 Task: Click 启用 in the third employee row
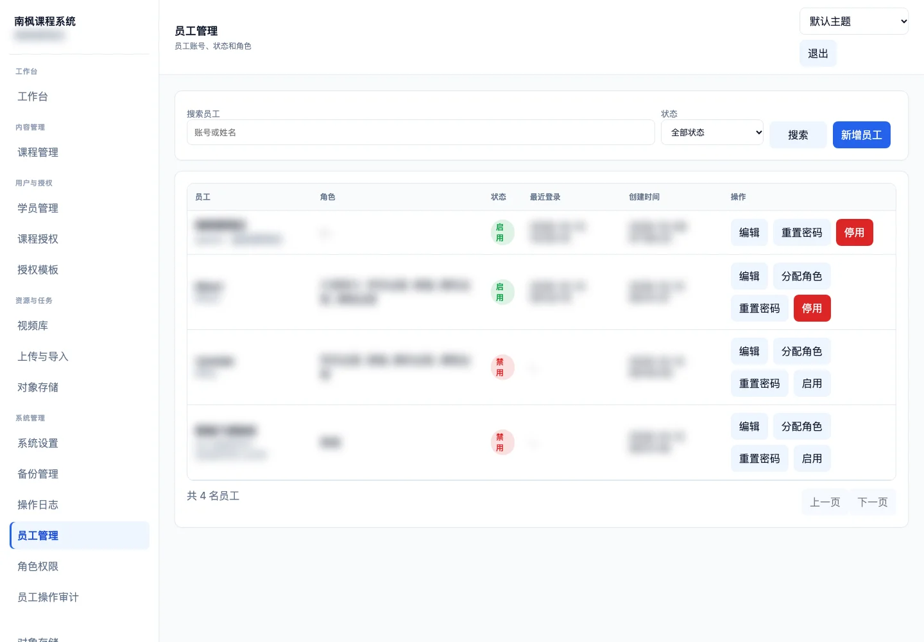(812, 383)
